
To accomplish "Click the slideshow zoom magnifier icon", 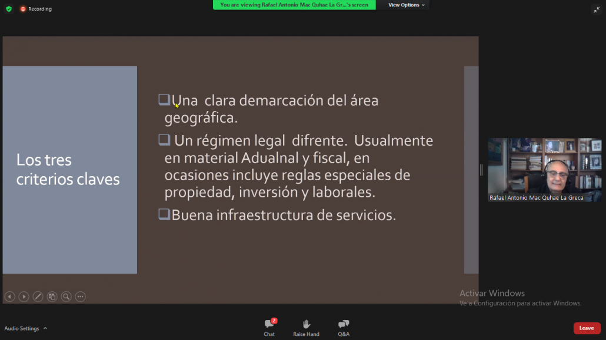I will 66,297.
